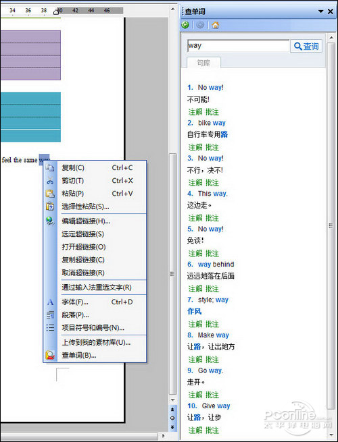Click the word lookup icon beside 查单词(B)
338x442 pixels.
tap(50, 355)
